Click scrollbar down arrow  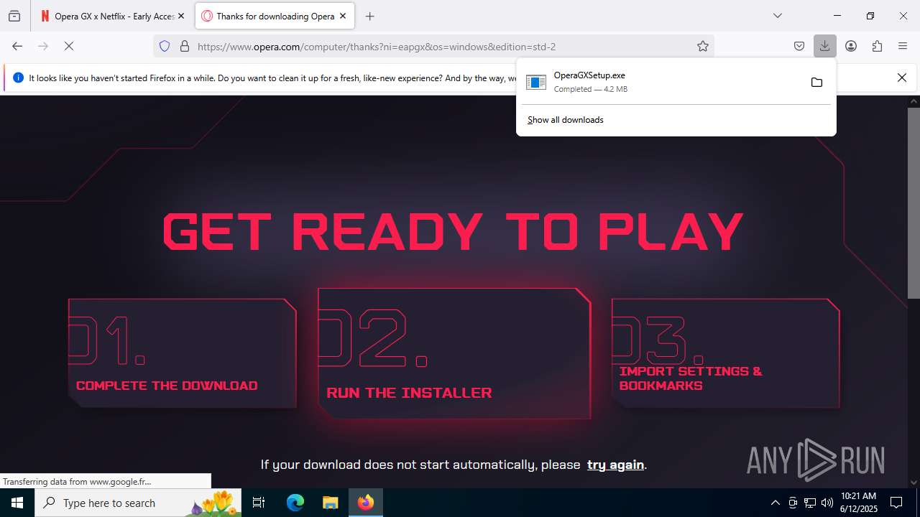[914, 483]
